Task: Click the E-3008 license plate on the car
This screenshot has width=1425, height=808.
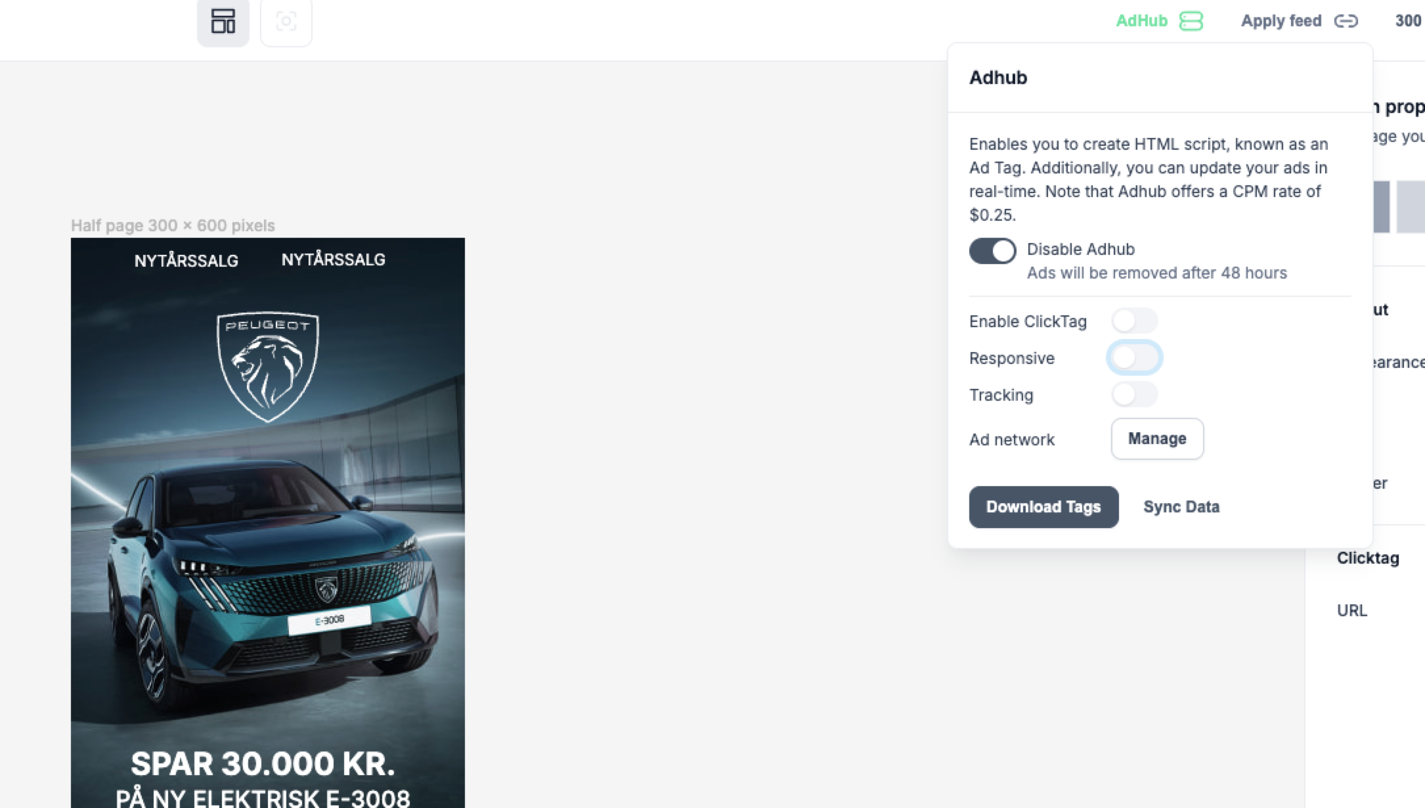Action: point(329,620)
